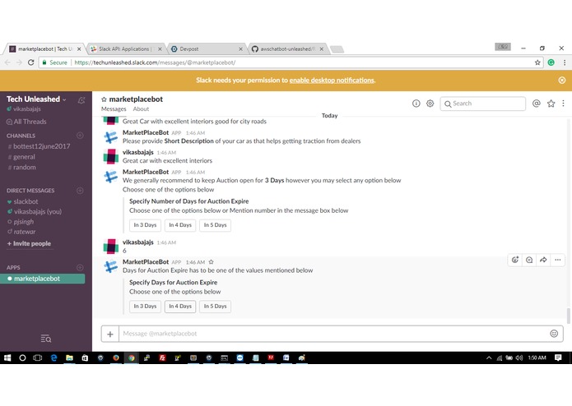Switch to the awschatbot-unleashed GitHub tab

[287, 48]
